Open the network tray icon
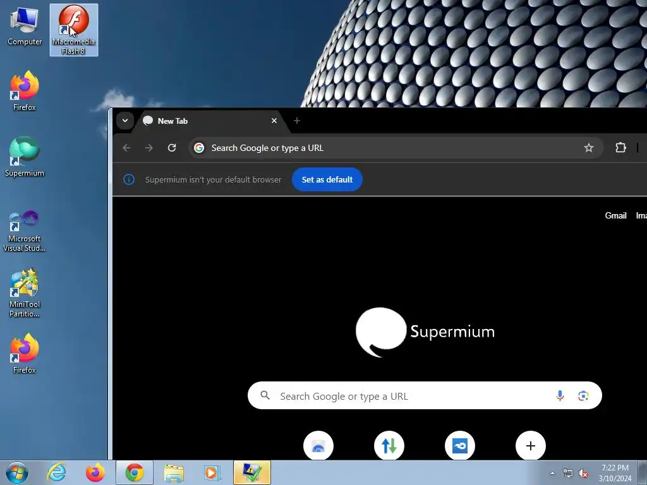The width and height of the screenshot is (647, 485). pos(568,473)
